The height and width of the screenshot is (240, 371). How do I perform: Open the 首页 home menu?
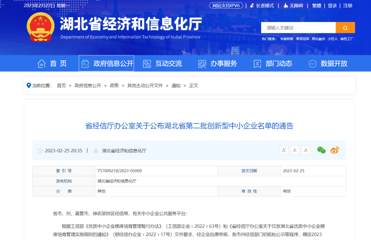(x=52, y=63)
